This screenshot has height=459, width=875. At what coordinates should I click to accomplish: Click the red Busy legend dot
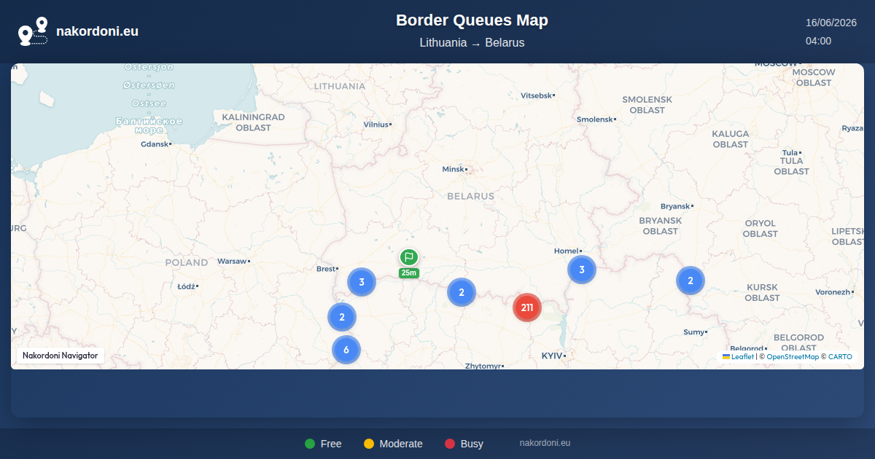point(450,444)
